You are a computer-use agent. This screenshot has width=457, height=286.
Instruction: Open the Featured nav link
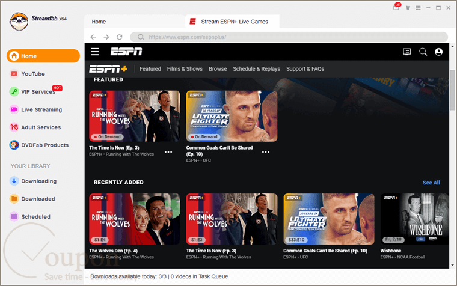point(150,69)
